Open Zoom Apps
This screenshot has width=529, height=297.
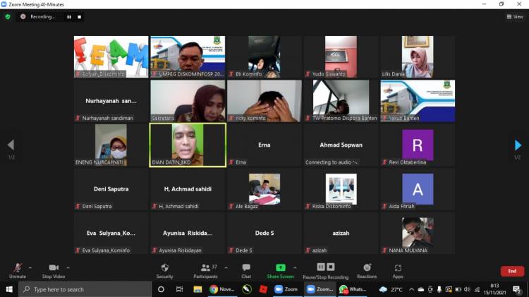pos(398,271)
